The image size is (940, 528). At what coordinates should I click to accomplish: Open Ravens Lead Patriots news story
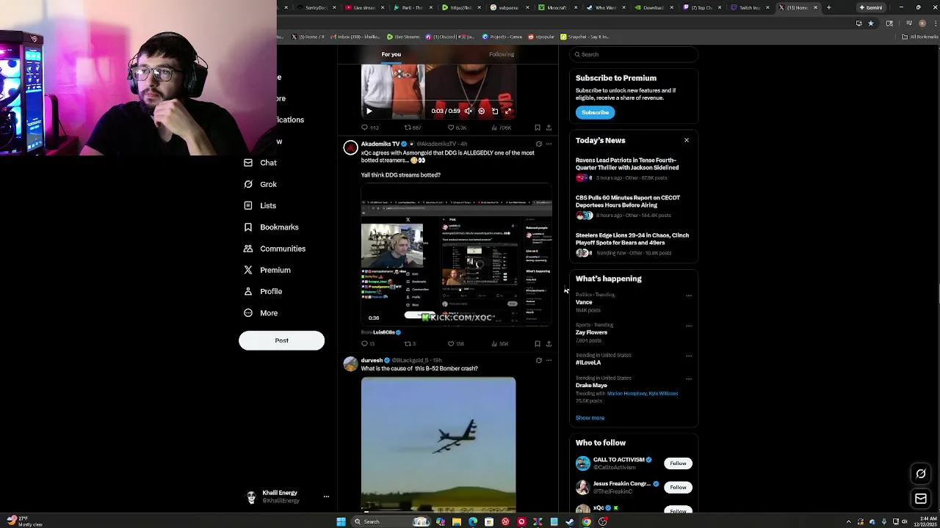pos(633,169)
